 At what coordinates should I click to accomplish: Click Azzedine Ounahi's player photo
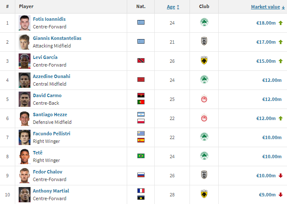(25, 80)
